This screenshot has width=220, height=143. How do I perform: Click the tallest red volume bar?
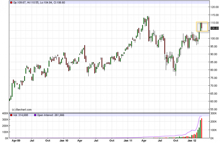[x=202, y=128]
